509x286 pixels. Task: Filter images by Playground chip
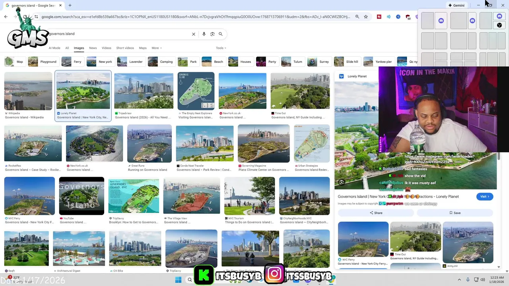click(43, 62)
